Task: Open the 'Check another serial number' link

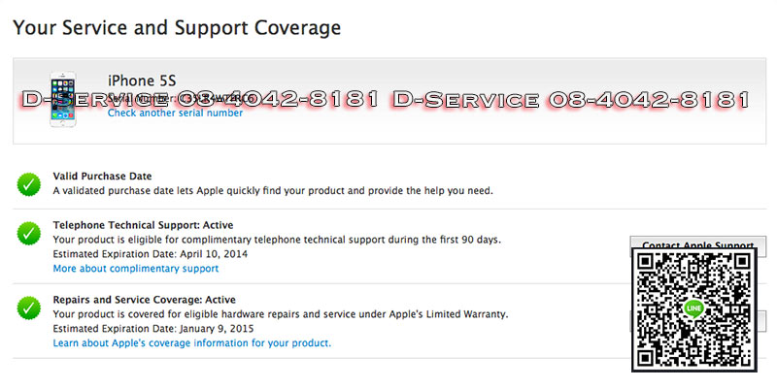Action: click(x=175, y=113)
